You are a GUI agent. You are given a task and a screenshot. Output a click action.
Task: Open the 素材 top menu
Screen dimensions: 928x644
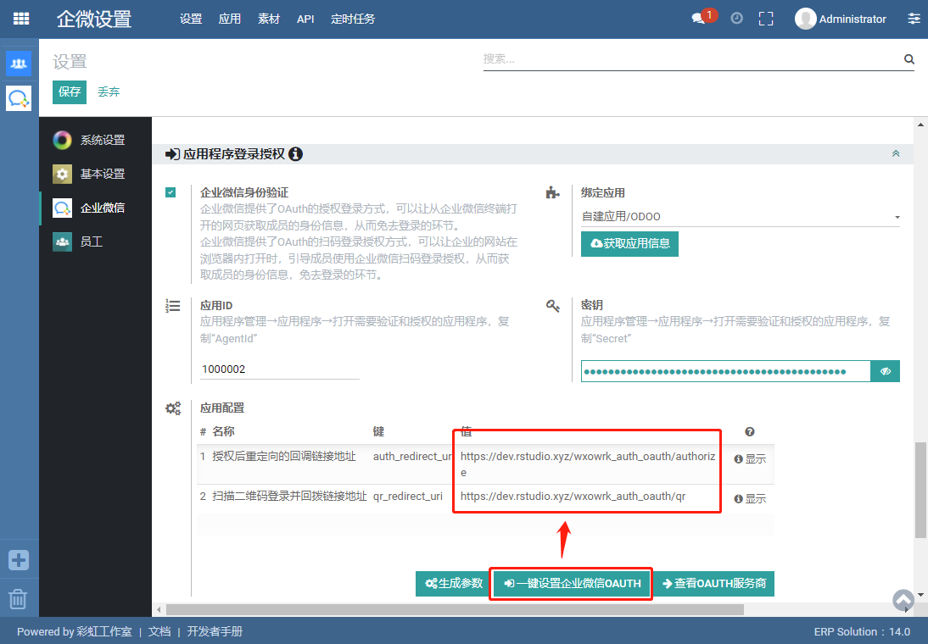269,19
